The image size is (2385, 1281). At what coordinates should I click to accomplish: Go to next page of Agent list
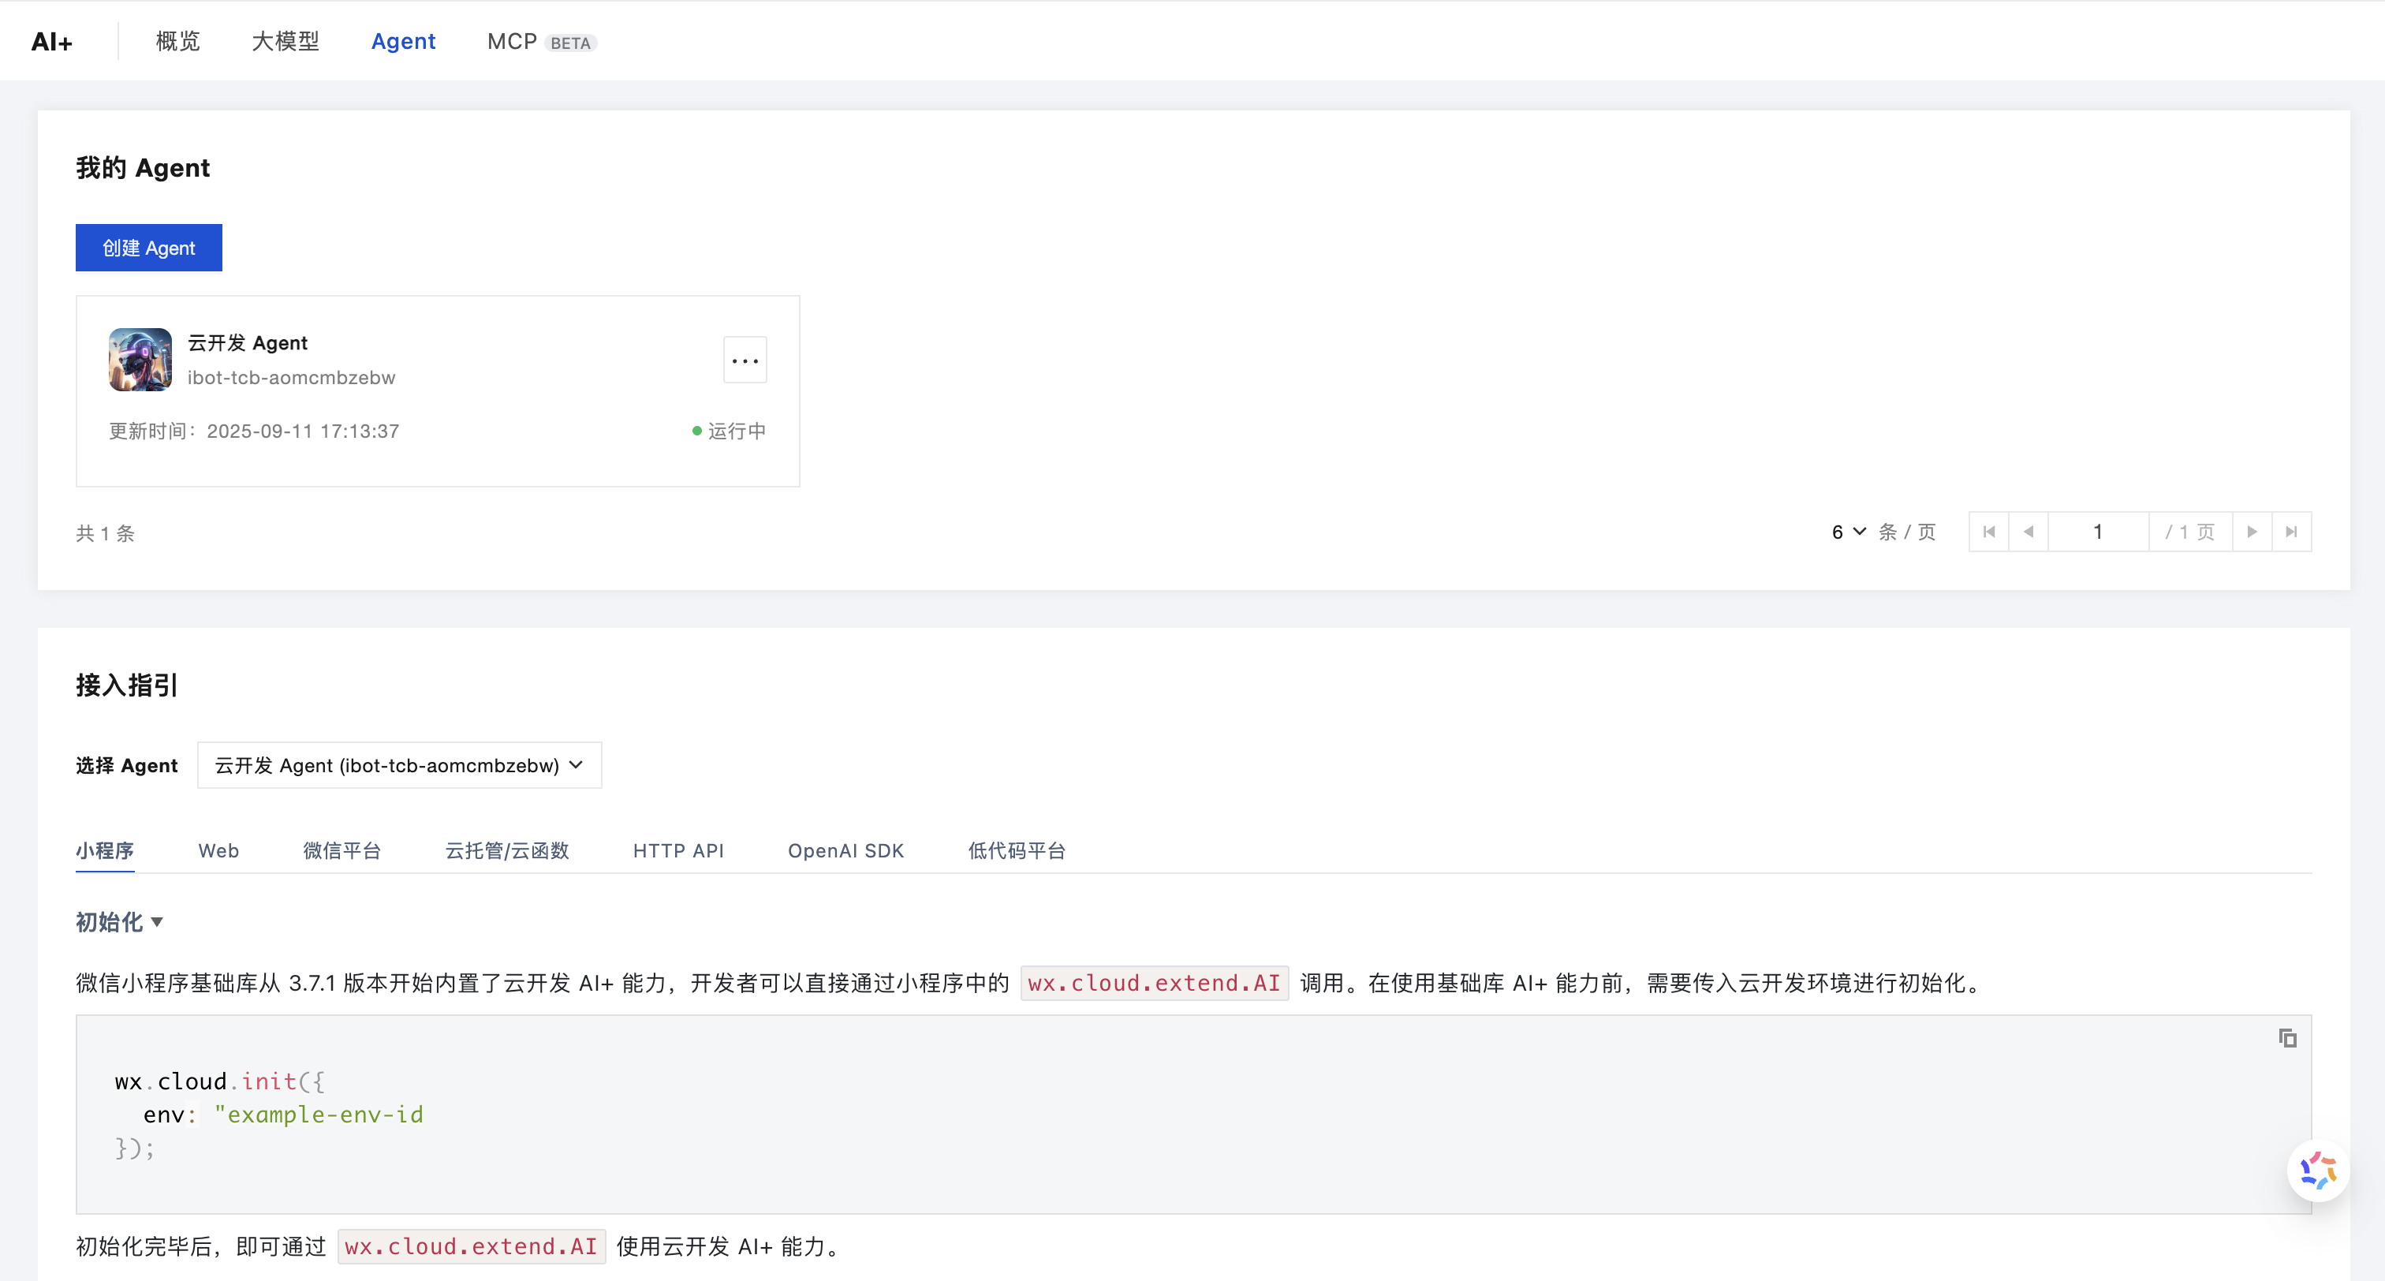(x=2252, y=532)
